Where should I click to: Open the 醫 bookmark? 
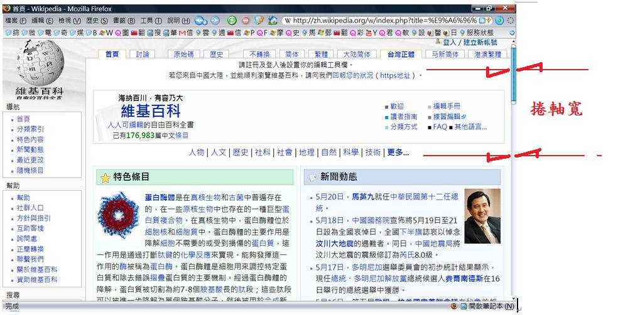(x=434, y=33)
